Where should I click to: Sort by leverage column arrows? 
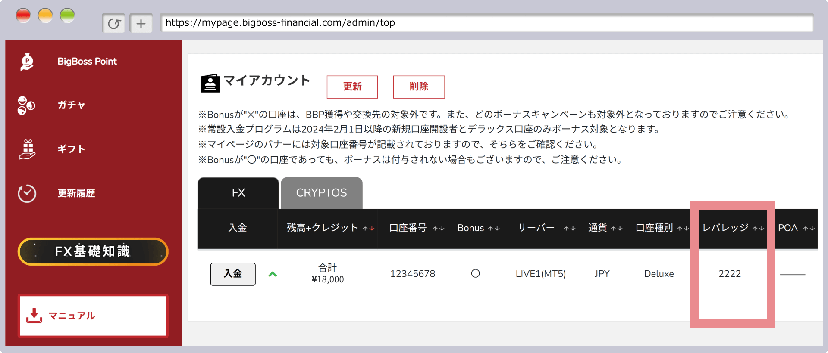758,229
